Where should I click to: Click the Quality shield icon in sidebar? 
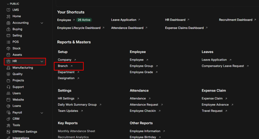click(8, 74)
